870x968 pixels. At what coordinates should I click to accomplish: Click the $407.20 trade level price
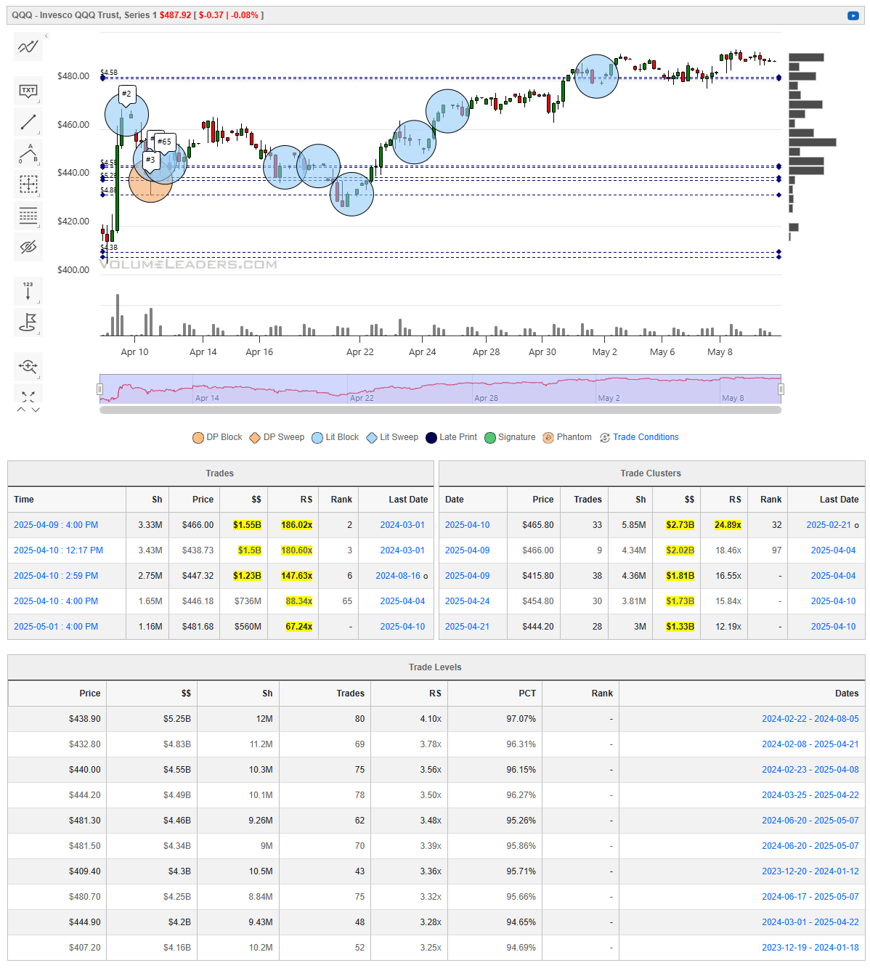(85, 948)
